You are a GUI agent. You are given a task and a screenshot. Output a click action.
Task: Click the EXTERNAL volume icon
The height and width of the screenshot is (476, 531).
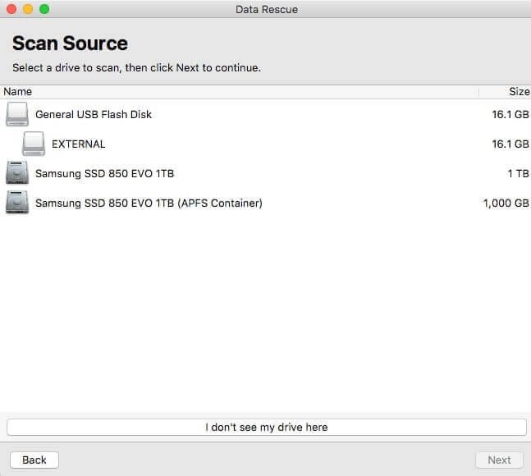[x=34, y=144]
